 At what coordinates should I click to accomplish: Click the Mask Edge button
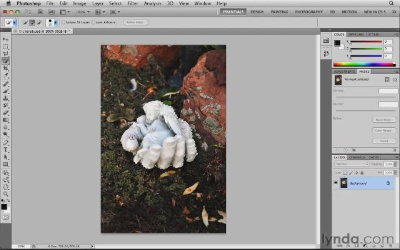tap(384, 119)
